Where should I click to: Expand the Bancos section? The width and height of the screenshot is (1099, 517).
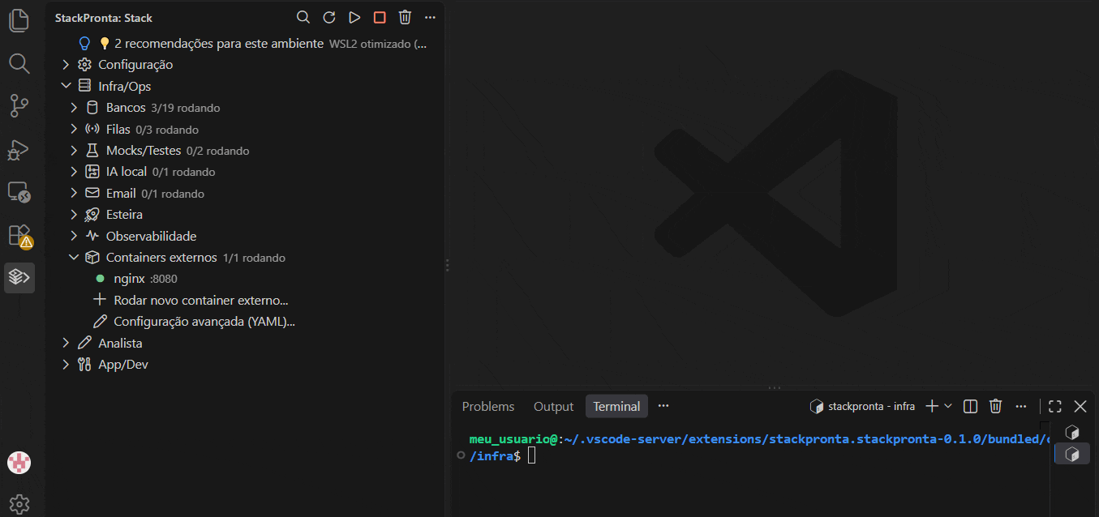pos(74,108)
